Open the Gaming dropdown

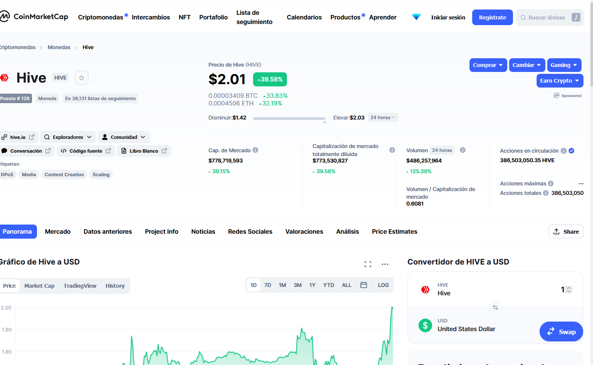click(564, 65)
